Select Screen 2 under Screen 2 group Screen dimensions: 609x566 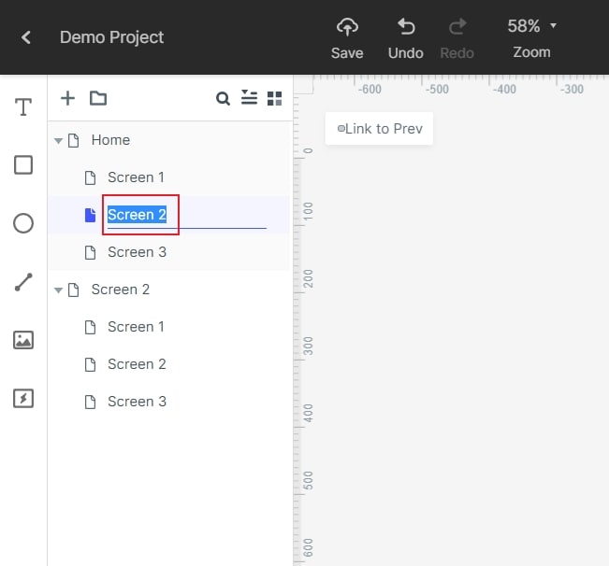click(x=137, y=364)
